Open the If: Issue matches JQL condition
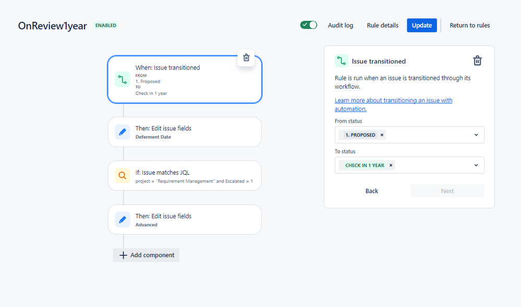 [185, 176]
